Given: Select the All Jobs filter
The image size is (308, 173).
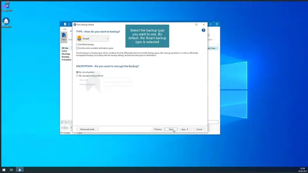Looking at the screenshot, I should click(x=65, y=48).
